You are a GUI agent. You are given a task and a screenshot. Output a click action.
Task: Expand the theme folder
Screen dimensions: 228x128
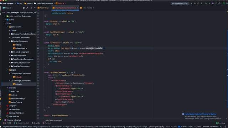[7, 88]
